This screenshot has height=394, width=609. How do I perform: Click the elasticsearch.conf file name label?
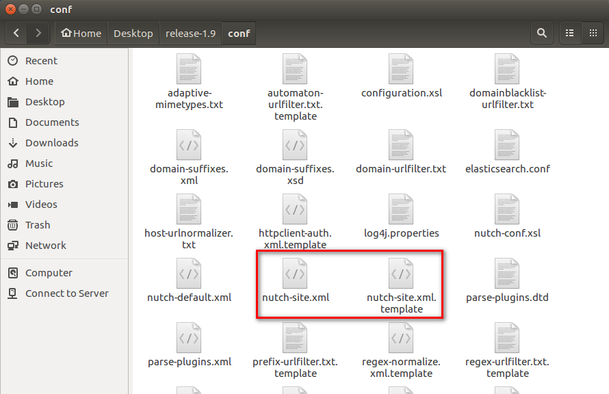(507, 169)
